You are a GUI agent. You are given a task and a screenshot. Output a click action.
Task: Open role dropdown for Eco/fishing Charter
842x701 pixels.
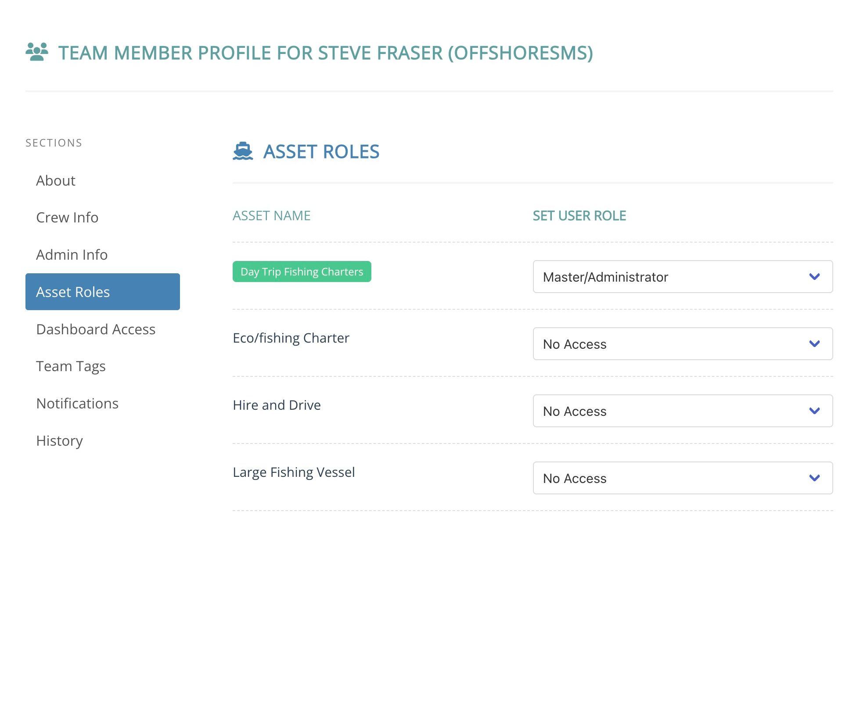[x=683, y=344]
